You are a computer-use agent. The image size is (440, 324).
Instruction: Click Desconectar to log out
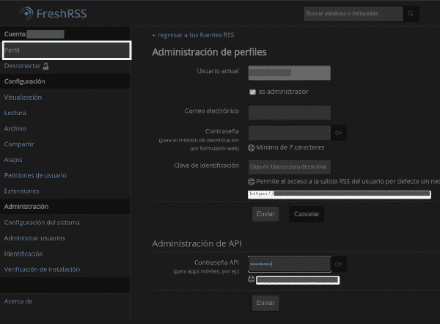23,66
